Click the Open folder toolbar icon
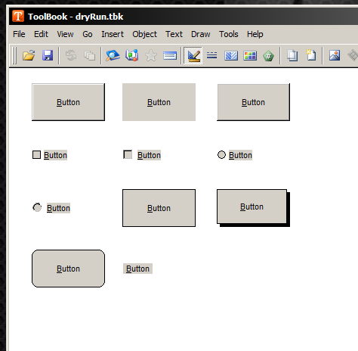The width and height of the screenshot is (358, 351). [29, 55]
